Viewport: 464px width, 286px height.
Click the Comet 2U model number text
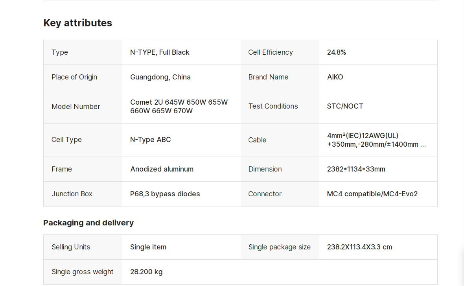(179, 106)
